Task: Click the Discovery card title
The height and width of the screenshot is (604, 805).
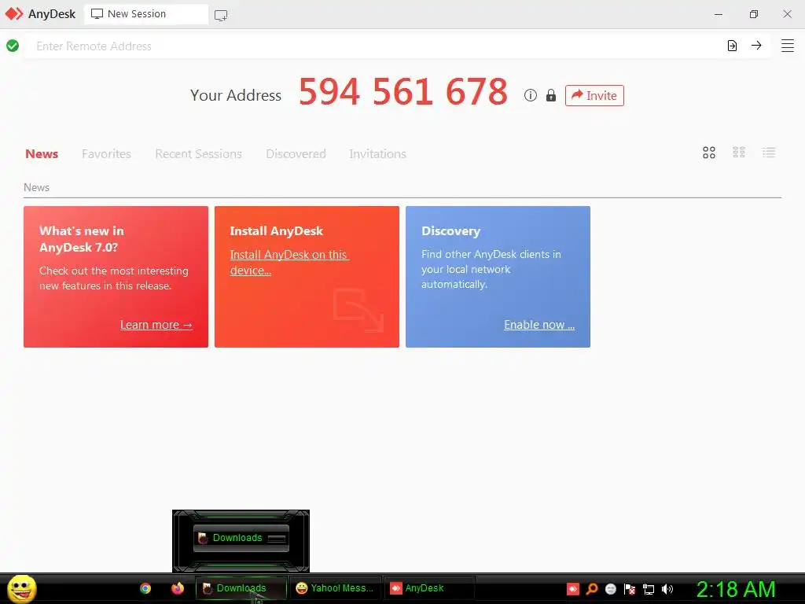Action: point(450,231)
